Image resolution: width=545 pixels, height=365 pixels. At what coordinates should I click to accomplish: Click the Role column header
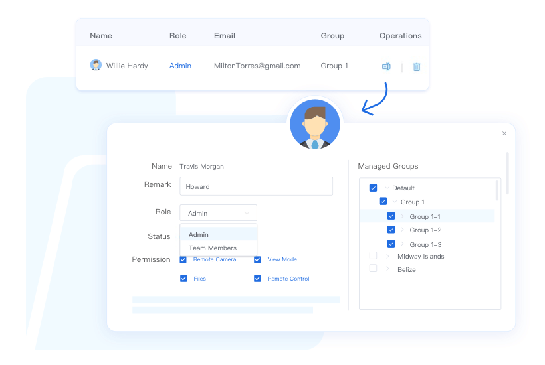click(177, 36)
